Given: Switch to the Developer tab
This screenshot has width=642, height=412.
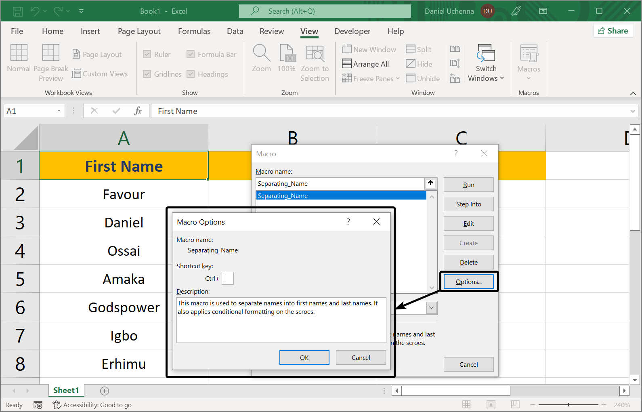Looking at the screenshot, I should click(x=352, y=31).
